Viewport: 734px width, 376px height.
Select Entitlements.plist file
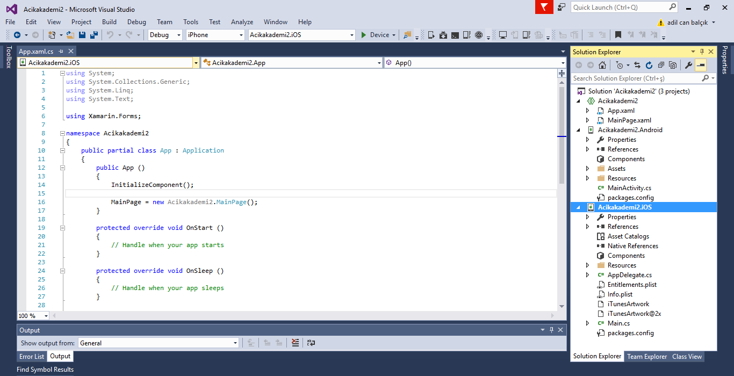(x=632, y=285)
